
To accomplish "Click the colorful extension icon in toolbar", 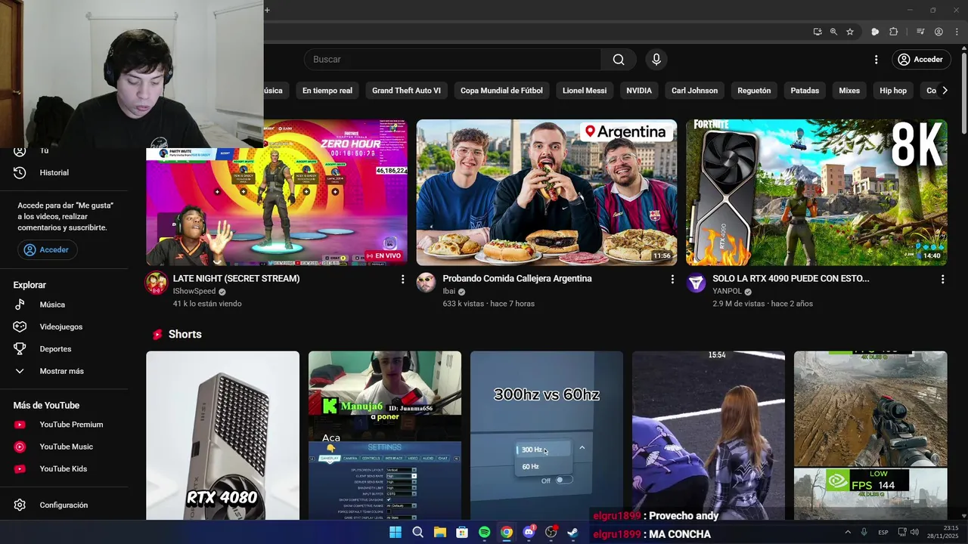I will tap(875, 32).
